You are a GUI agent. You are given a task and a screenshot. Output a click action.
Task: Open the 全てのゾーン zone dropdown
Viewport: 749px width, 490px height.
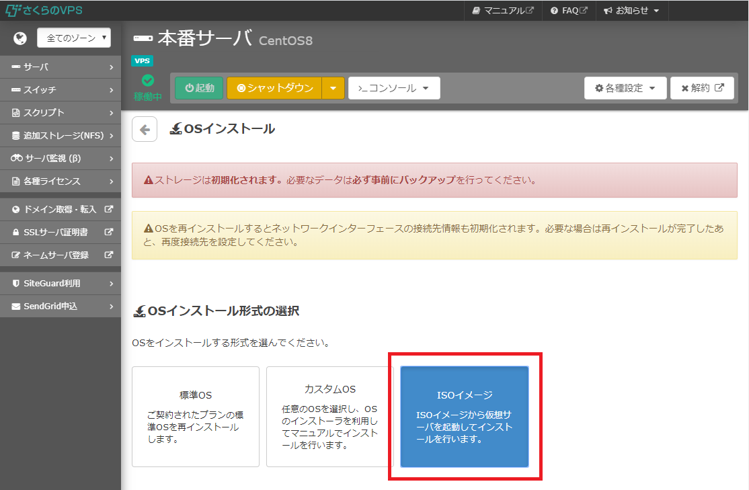74,38
